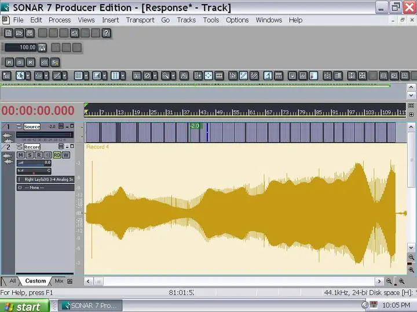Toggle the Exclusive Solo toolbar button
This screenshot has height=312, width=417.
(55, 62)
